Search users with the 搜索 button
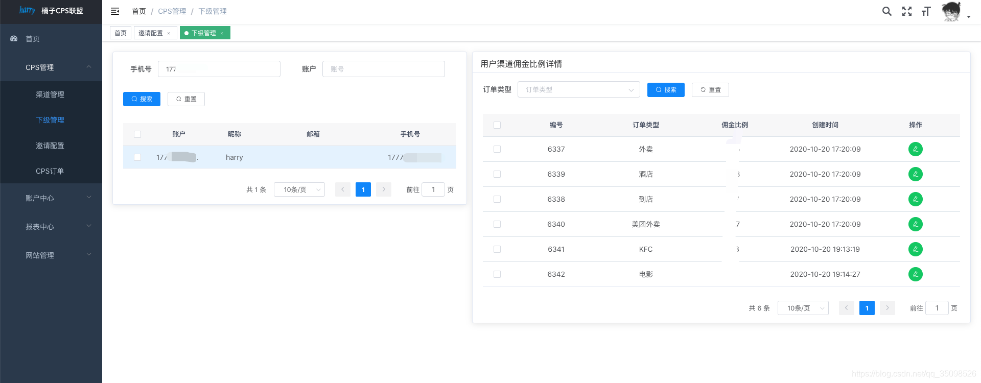The width and height of the screenshot is (981, 383). point(142,99)
